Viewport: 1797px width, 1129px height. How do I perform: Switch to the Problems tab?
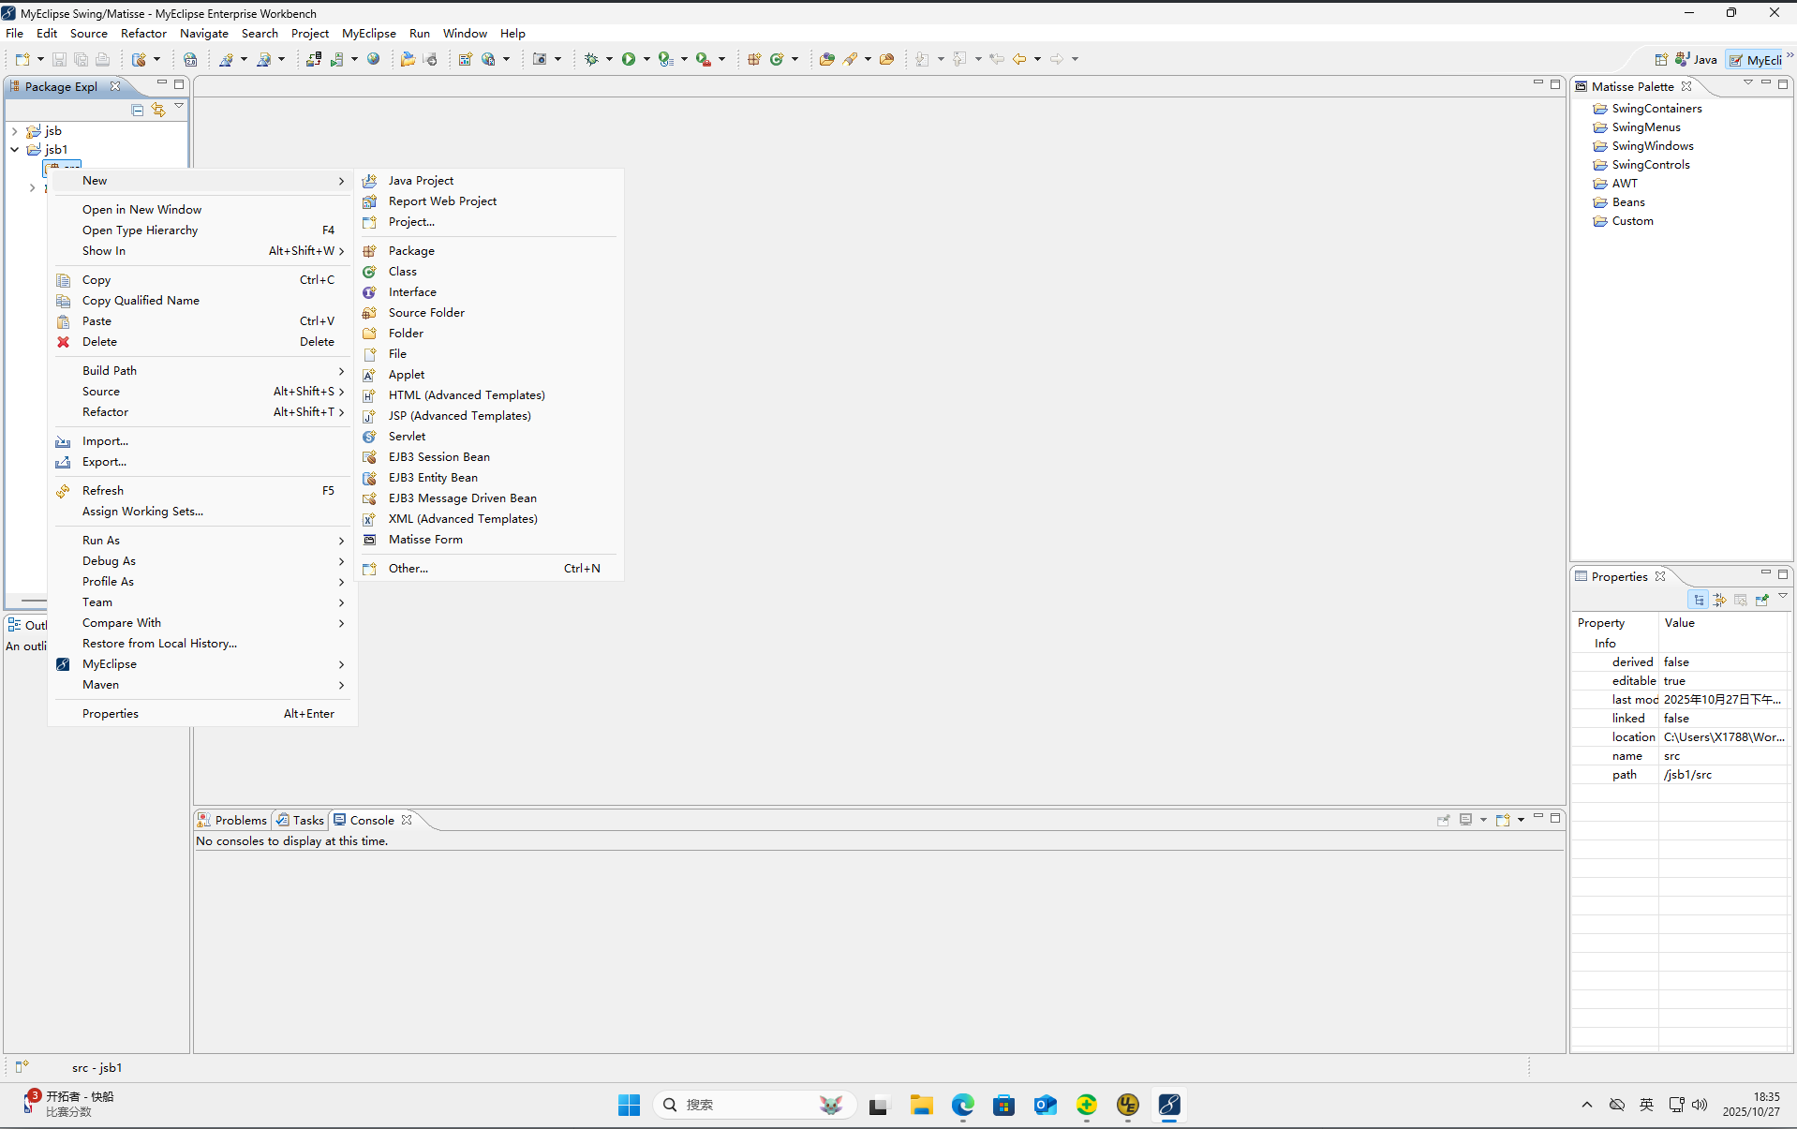[232, 821]
